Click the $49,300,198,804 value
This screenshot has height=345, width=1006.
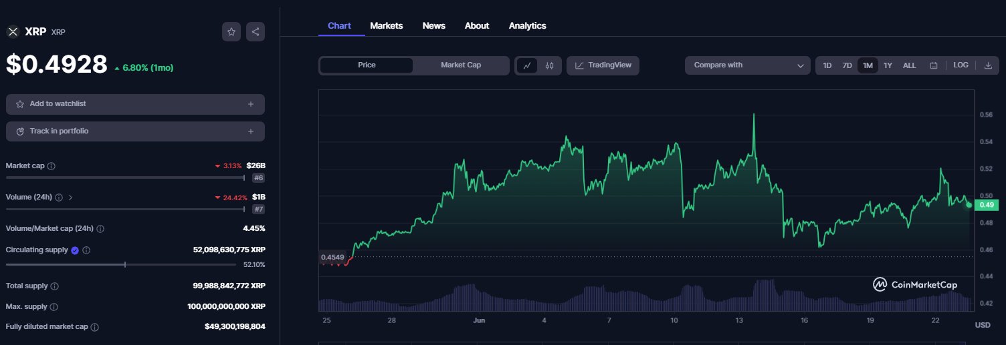pyautogui.click(x=235, y=327)
